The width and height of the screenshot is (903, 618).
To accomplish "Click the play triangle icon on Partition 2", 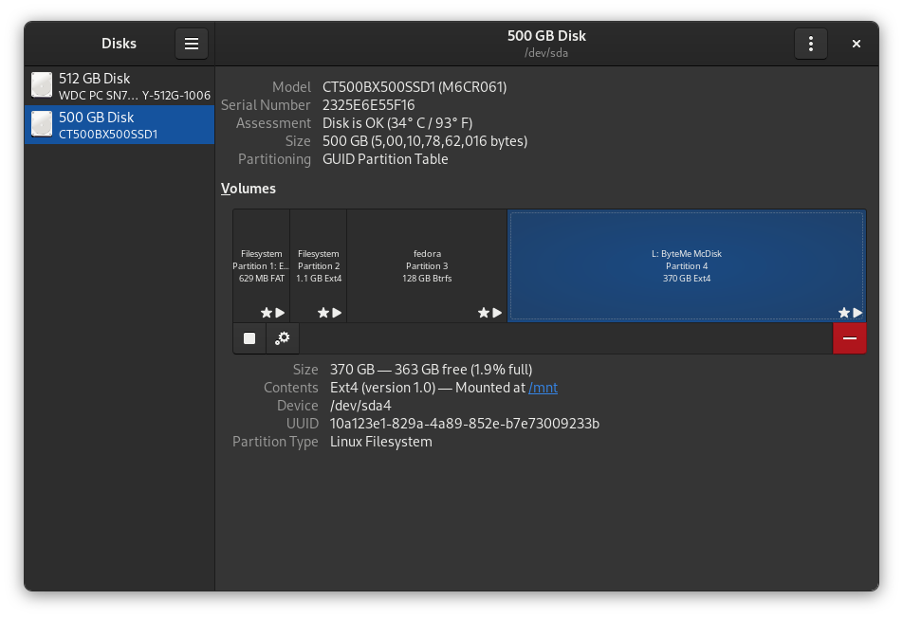I will click(x=337, y=313).
